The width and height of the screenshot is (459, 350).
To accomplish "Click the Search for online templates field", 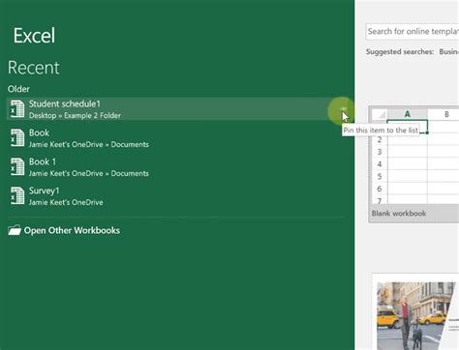I will (x=413, y=32).
